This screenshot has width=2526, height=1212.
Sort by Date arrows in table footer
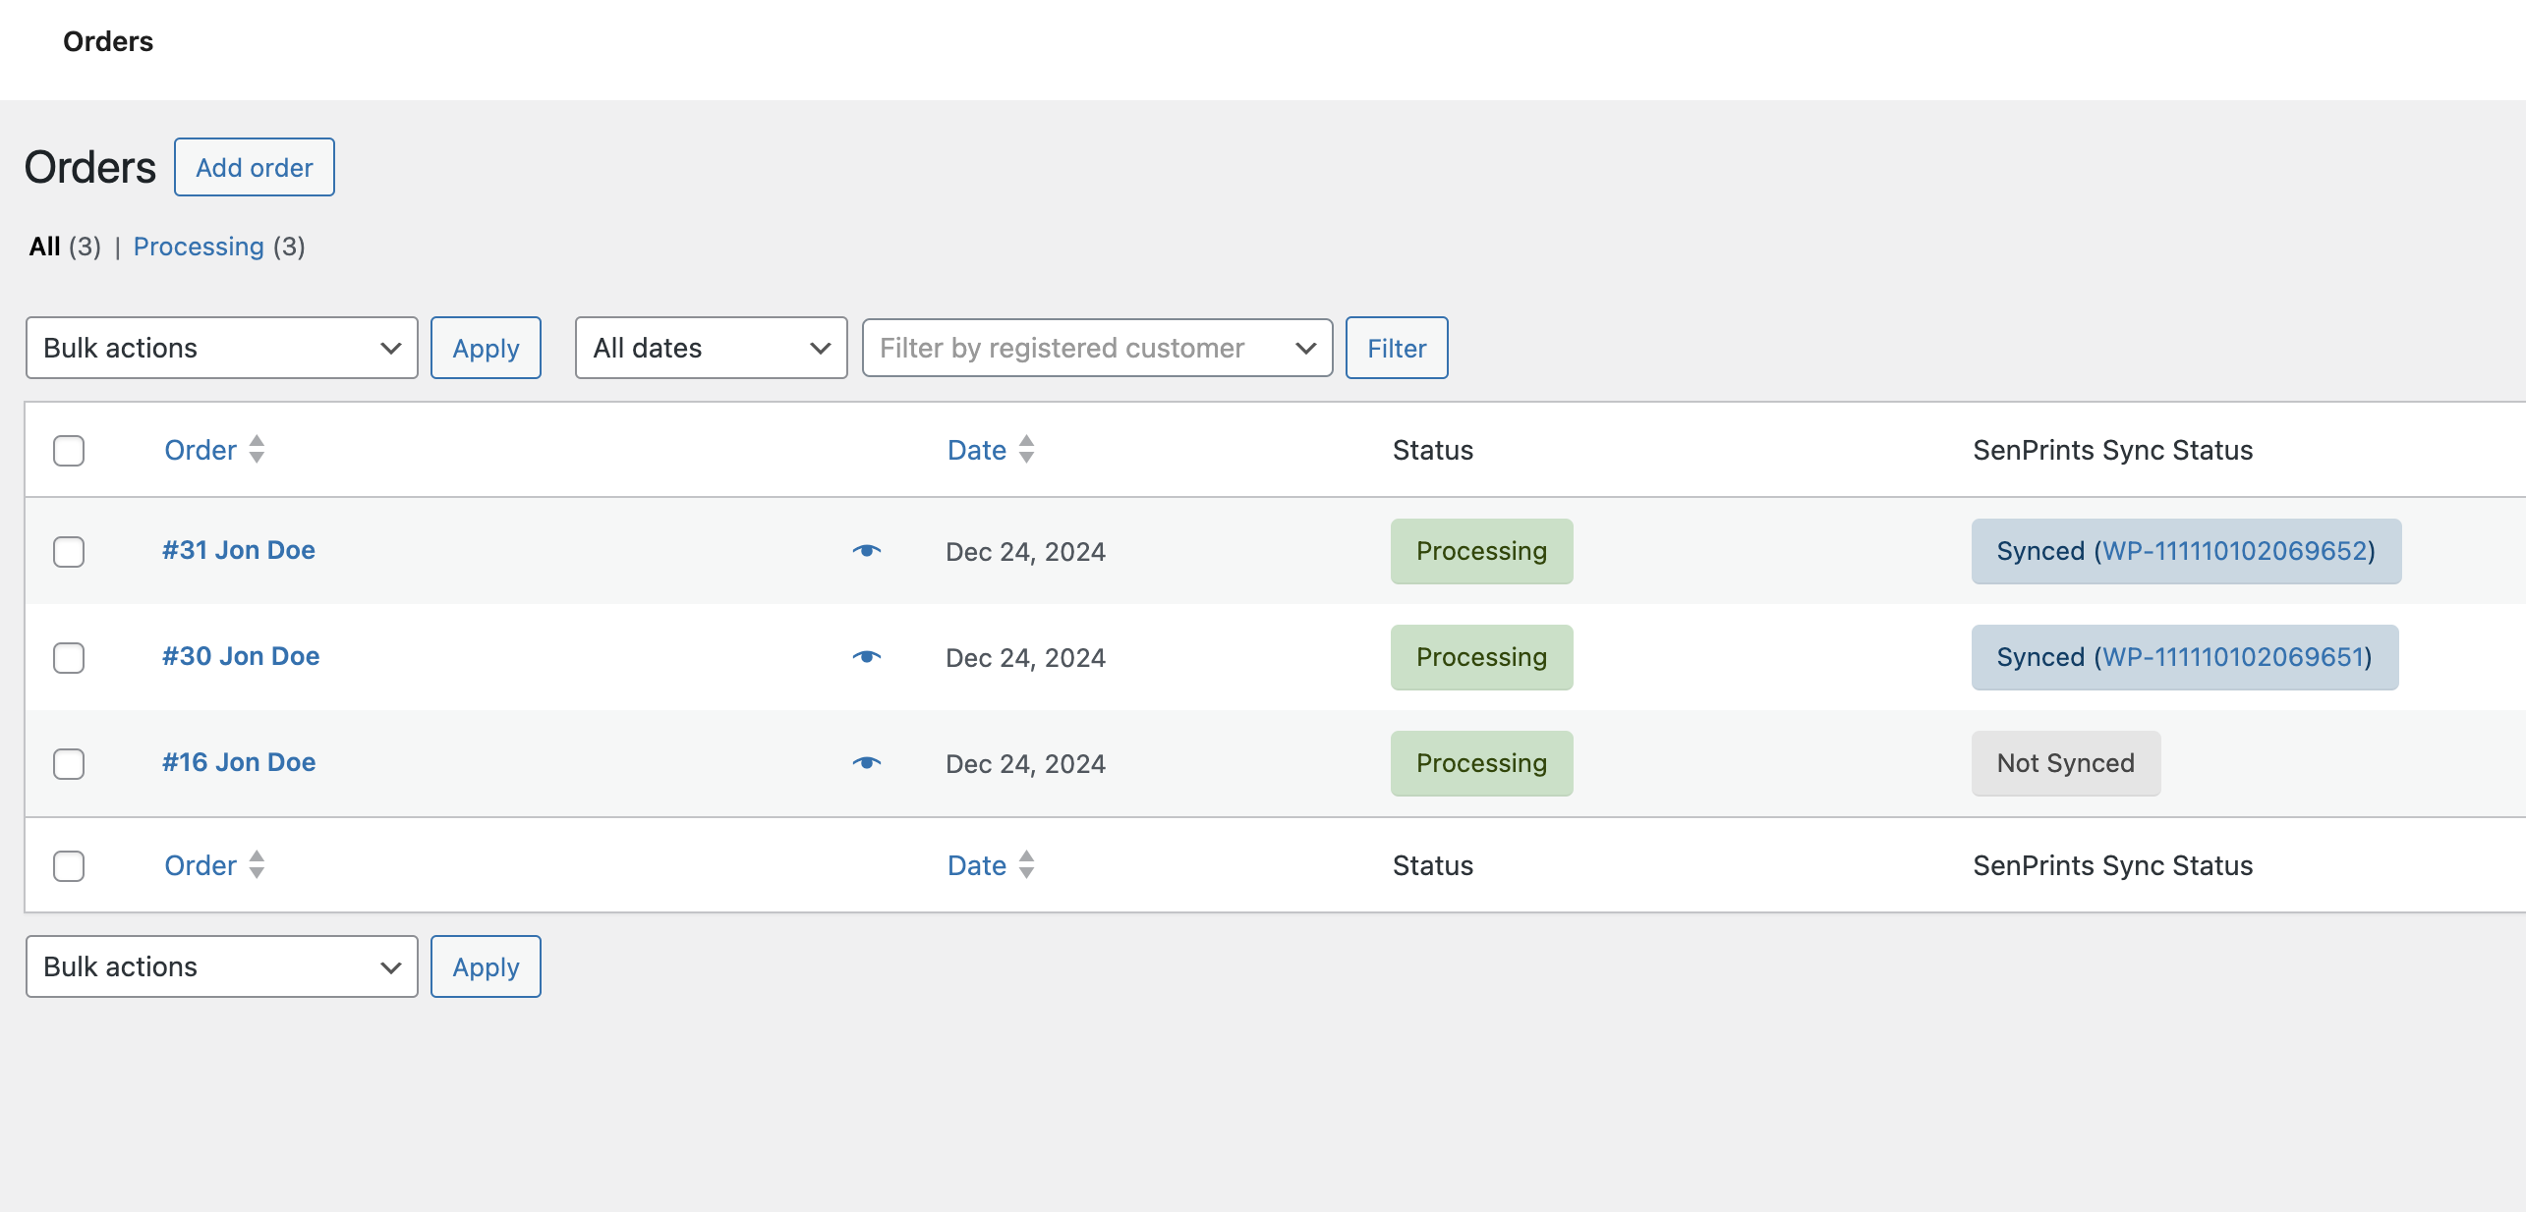[1026, 865]
